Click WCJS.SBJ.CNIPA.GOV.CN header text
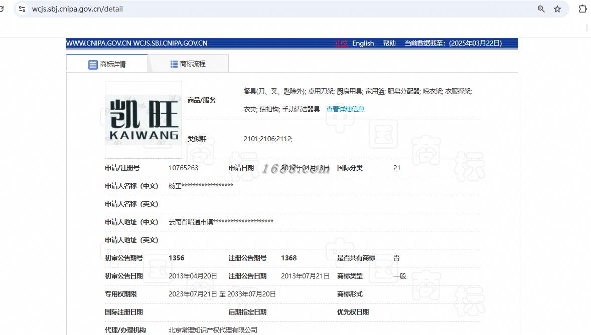This screenshot has width=591, height=335. pos(171,43)
